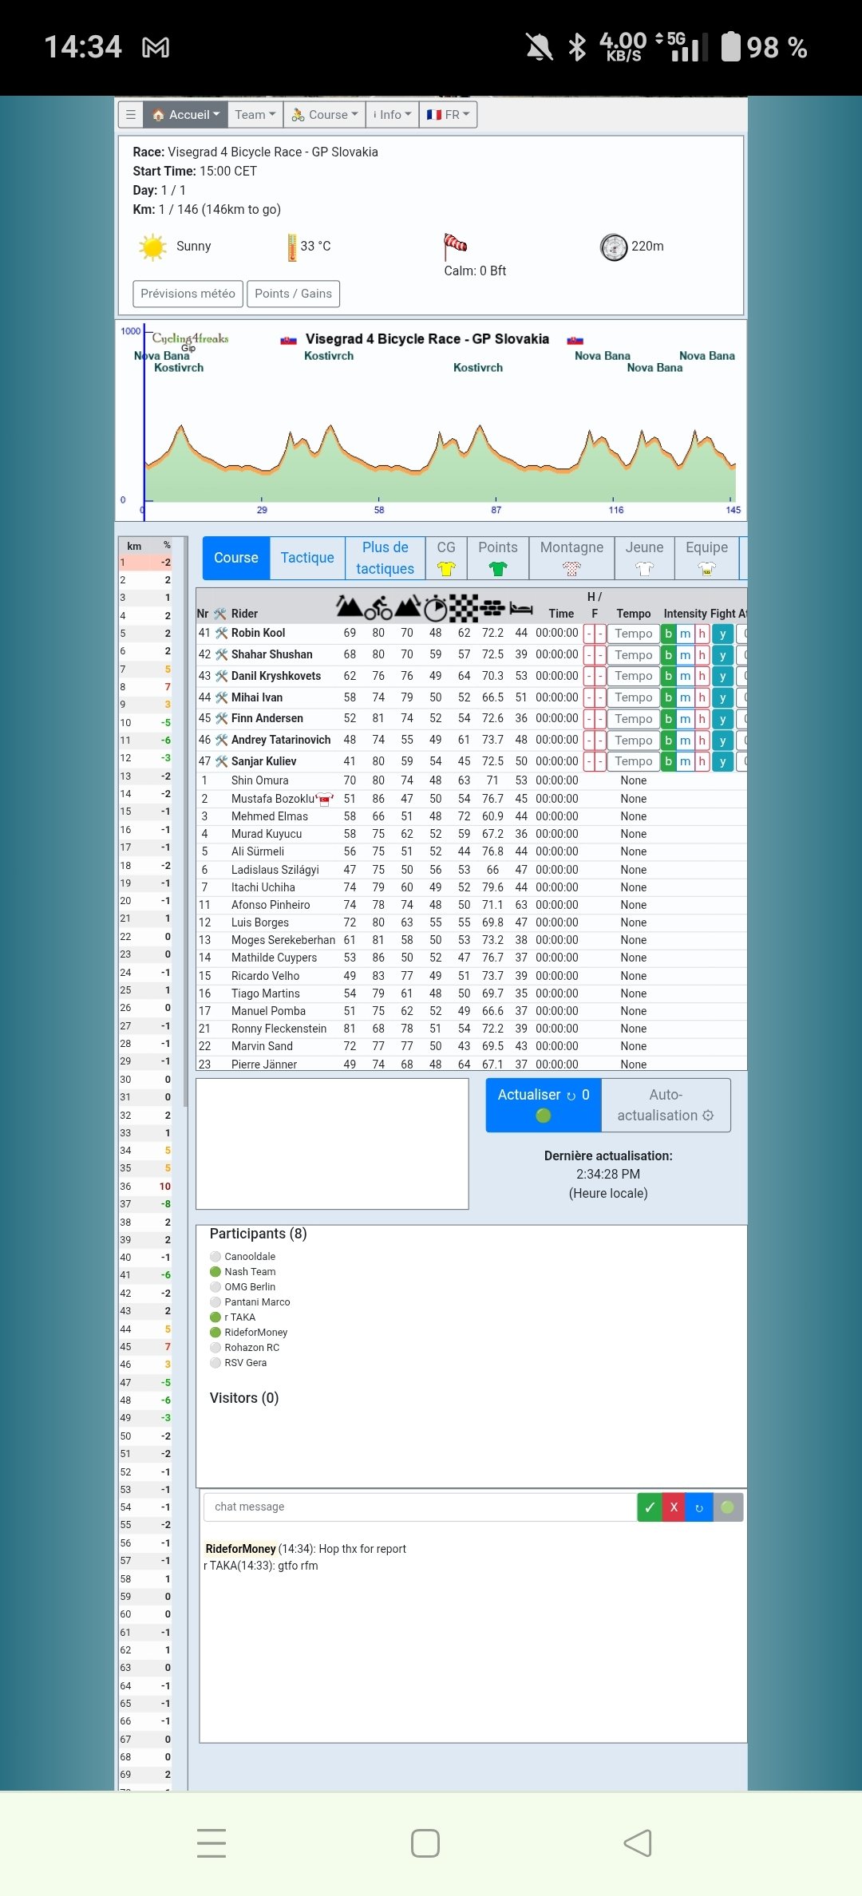Click the Actualiser refresh button
Screen dimensions: 862x1896
click(544, 1105)
